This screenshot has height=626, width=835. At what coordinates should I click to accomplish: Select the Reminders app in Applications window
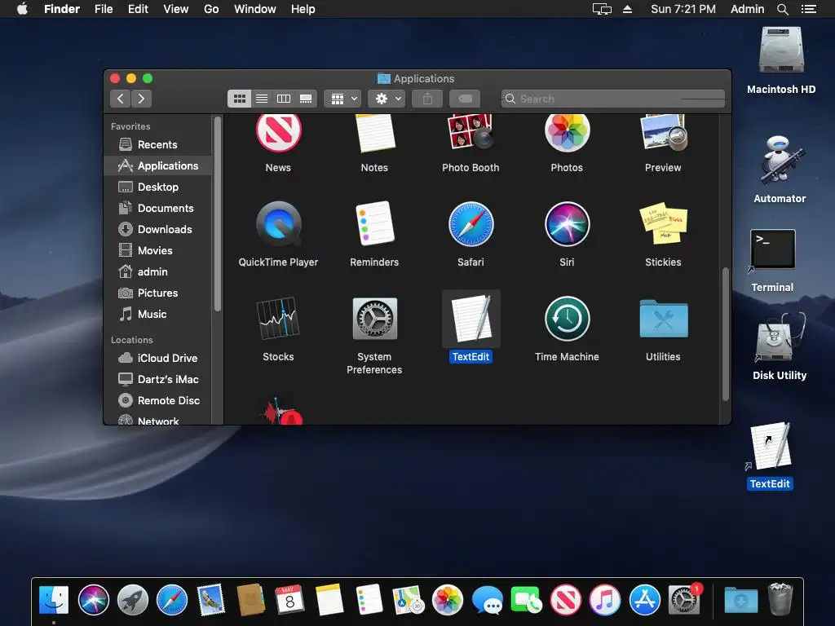[x=374, y=224]
